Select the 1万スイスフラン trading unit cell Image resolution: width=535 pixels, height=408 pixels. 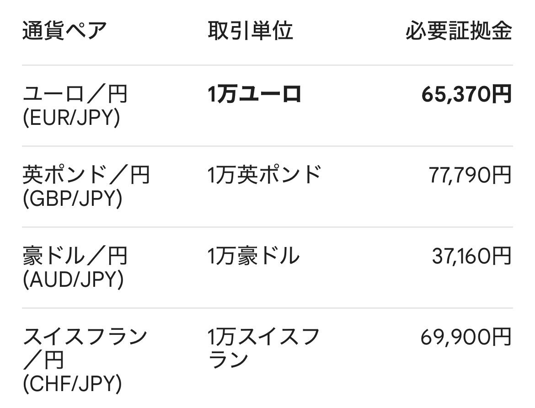(263, 348)
